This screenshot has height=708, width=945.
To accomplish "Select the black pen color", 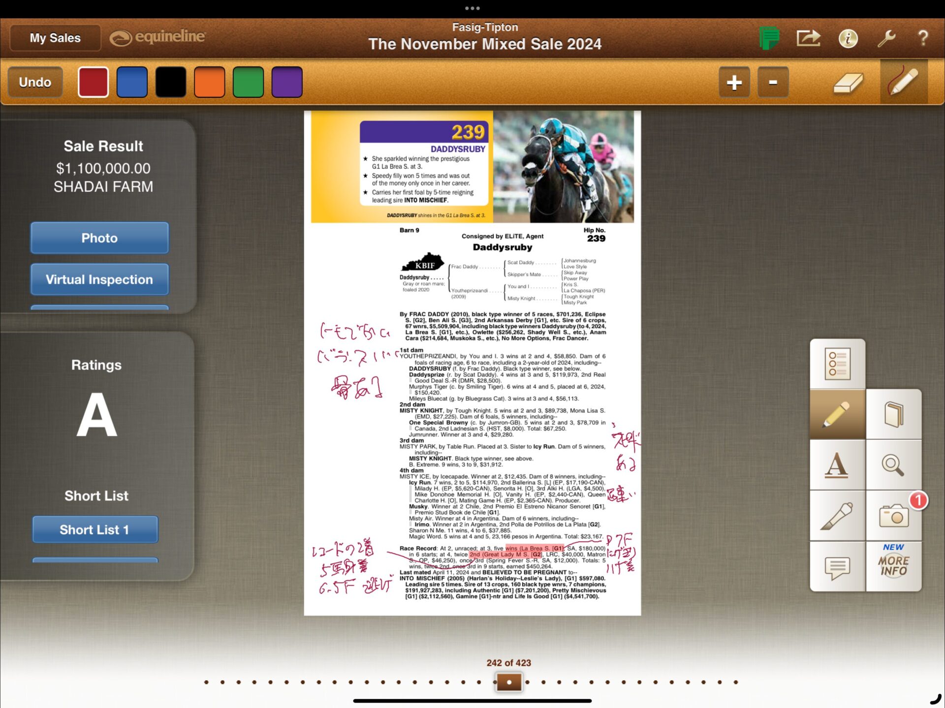I will [x=171, y=82].
